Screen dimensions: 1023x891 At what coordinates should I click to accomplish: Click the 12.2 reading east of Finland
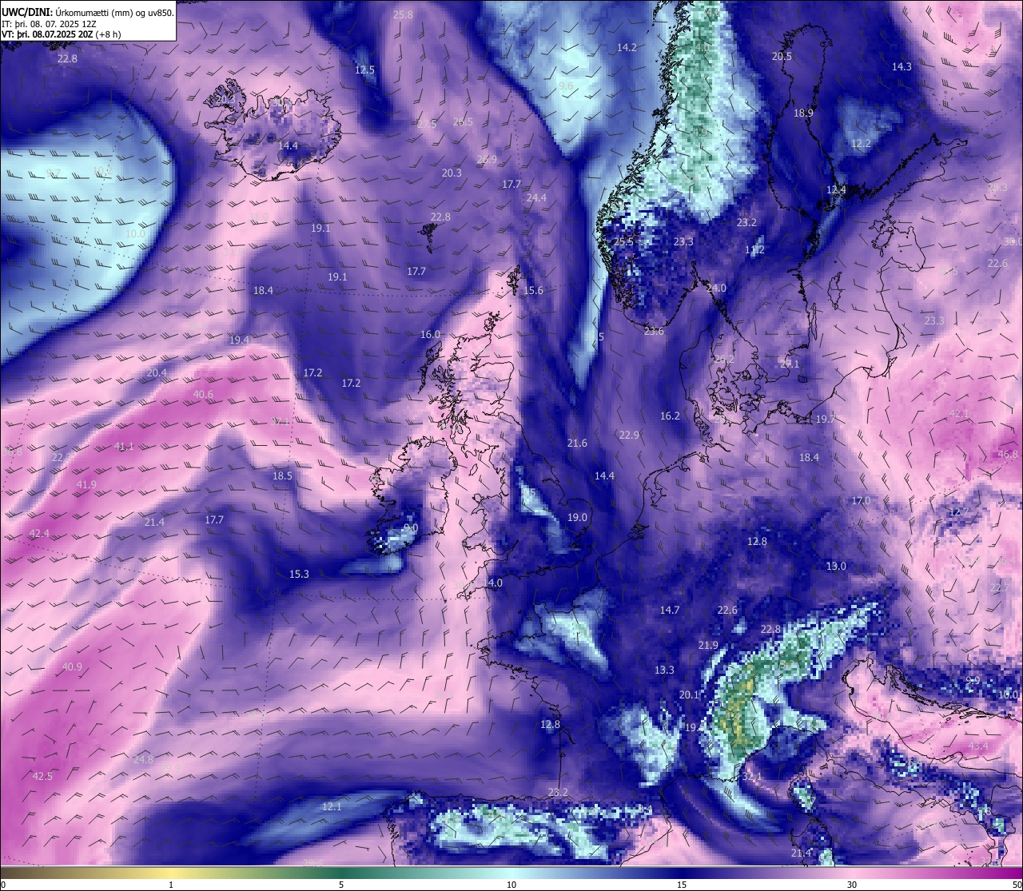(861, 144)
